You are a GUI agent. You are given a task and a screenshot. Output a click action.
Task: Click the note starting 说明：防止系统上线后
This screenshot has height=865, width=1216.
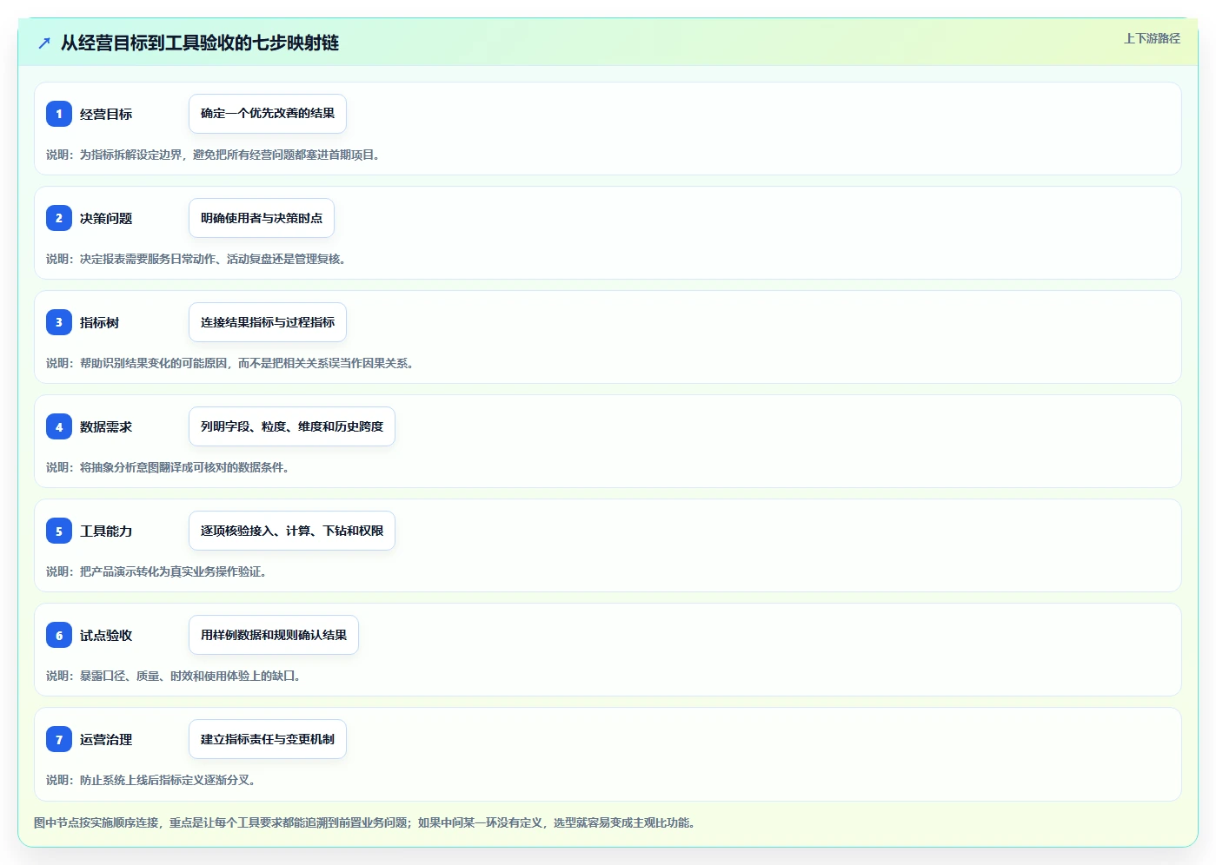coord(151,780)
